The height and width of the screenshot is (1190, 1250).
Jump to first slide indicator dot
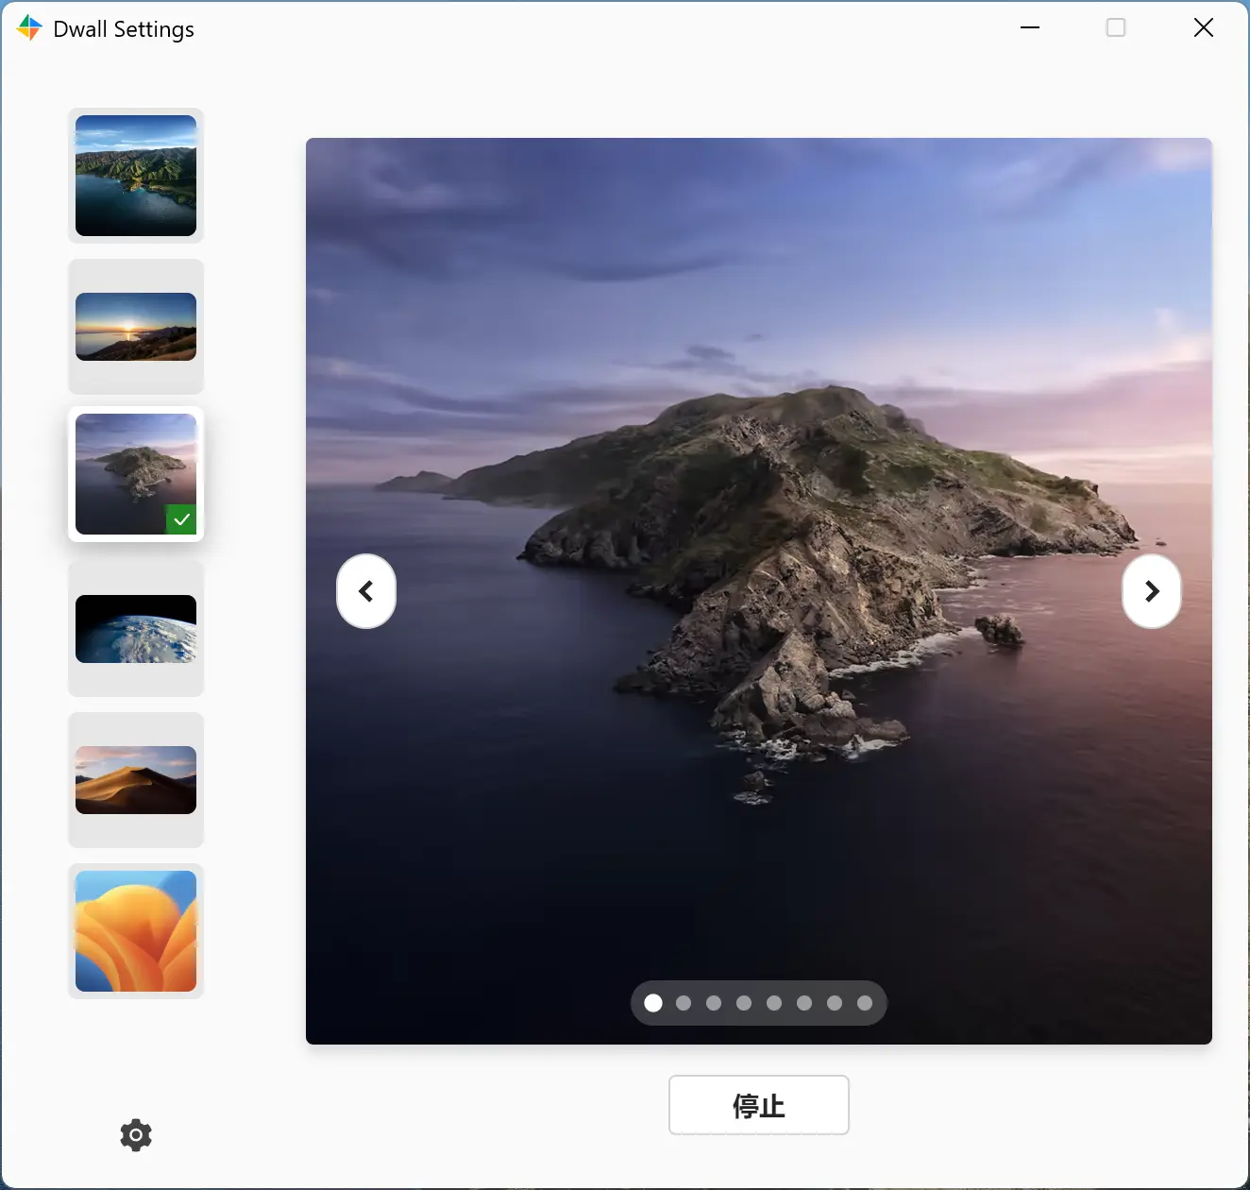tap(653, 1003)
